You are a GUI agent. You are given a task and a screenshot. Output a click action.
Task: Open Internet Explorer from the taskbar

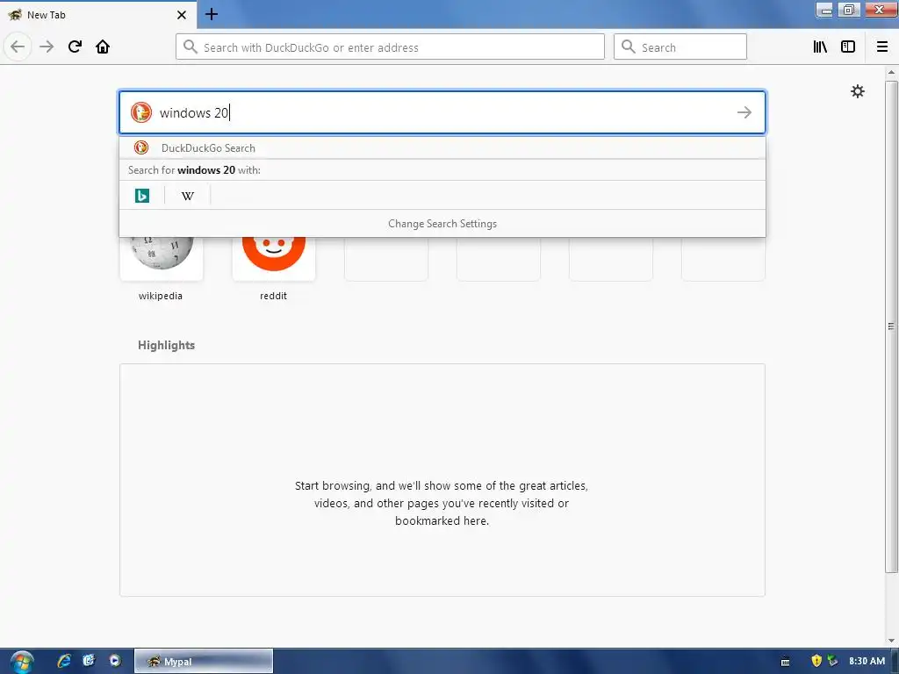coord(63,661)
